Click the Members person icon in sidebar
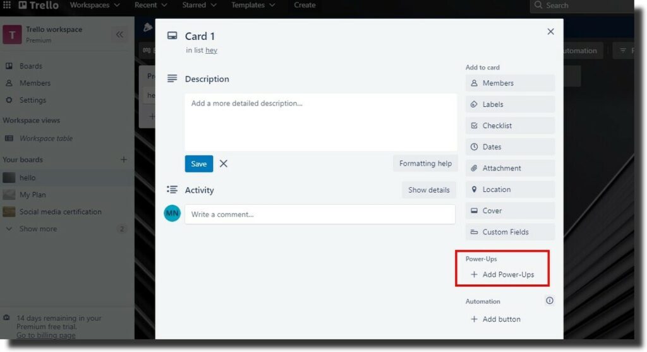This screenshot has width=647, height=352. click(9, 83)
